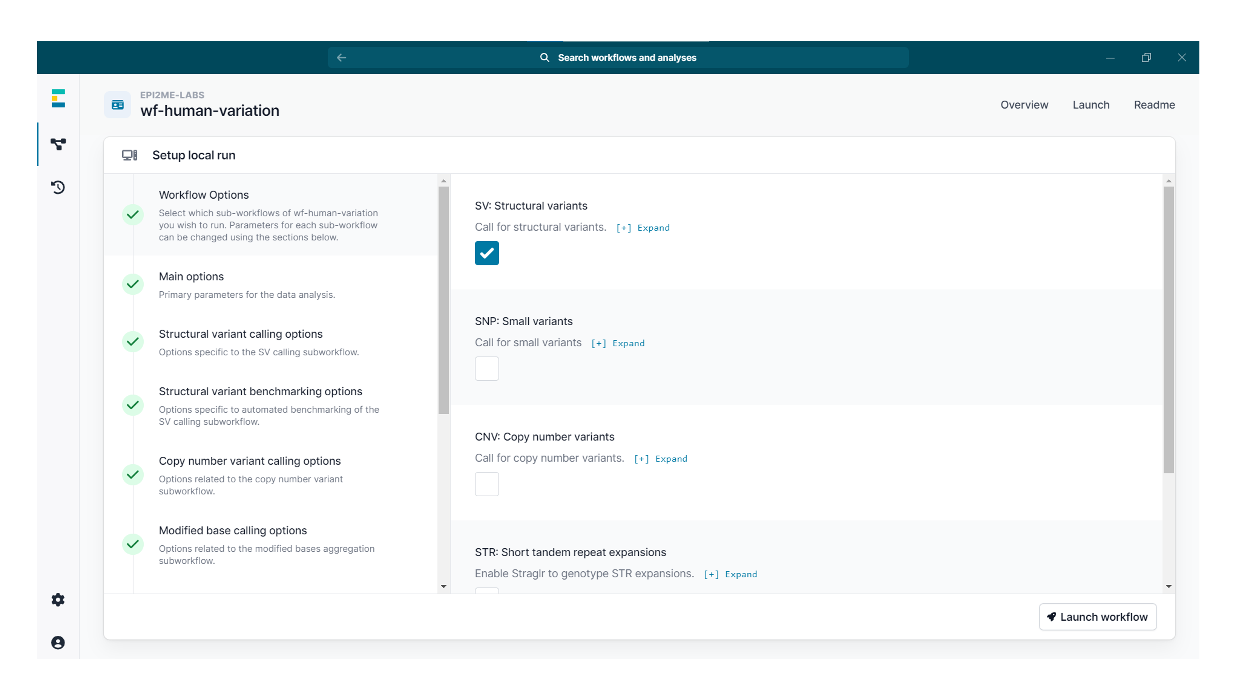Click the Setup local run computer icon
1237x700 pixels.
[129, 155]
